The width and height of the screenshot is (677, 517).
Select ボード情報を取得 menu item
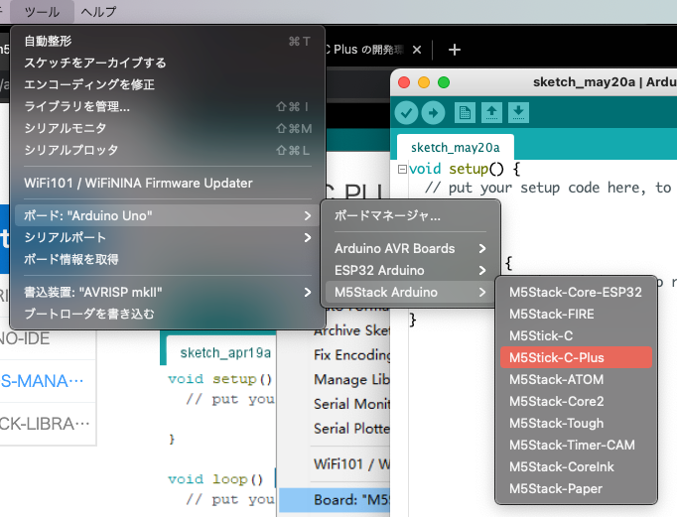168,259
